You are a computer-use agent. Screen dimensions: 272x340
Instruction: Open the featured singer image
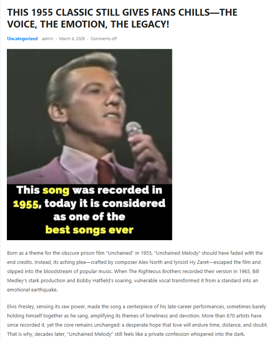click(90, 145)
